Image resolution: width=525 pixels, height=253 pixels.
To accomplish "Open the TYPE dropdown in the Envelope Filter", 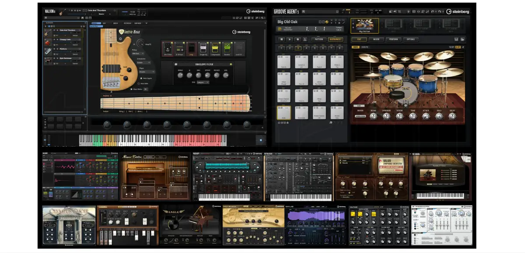I will coord(203,82).
